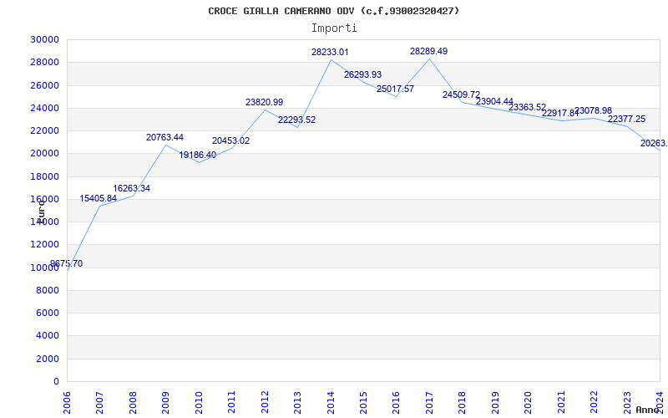The image size is (668, 418).
Task: Select the 23820.99 data label
Action: tap(264, 102)
